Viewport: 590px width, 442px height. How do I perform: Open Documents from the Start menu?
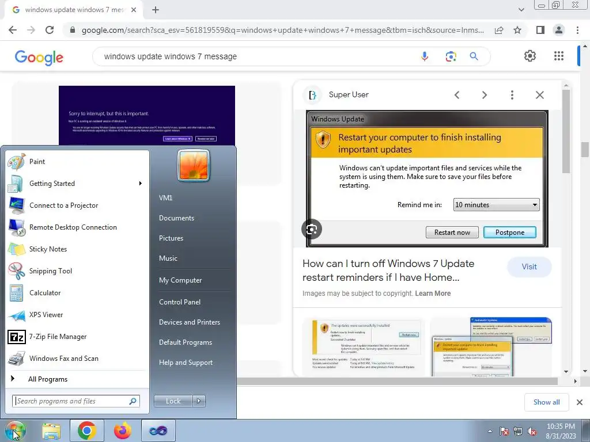176,218
